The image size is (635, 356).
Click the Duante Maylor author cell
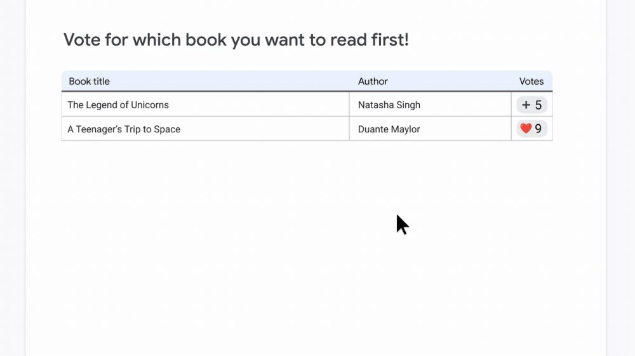coord(389,129)
